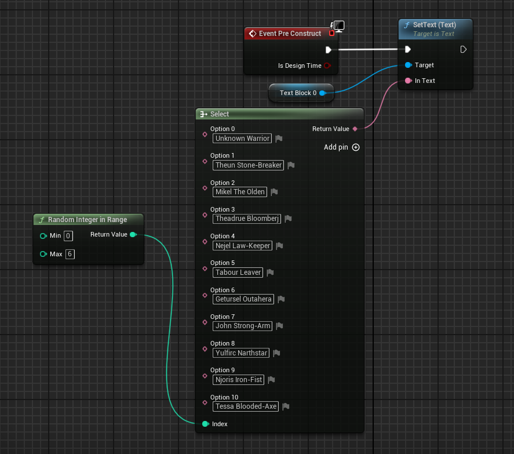This screenshot has height=454, width=514.
Task: Open localization flag for John Strong-Arm
Action: (x=280, y=326)
